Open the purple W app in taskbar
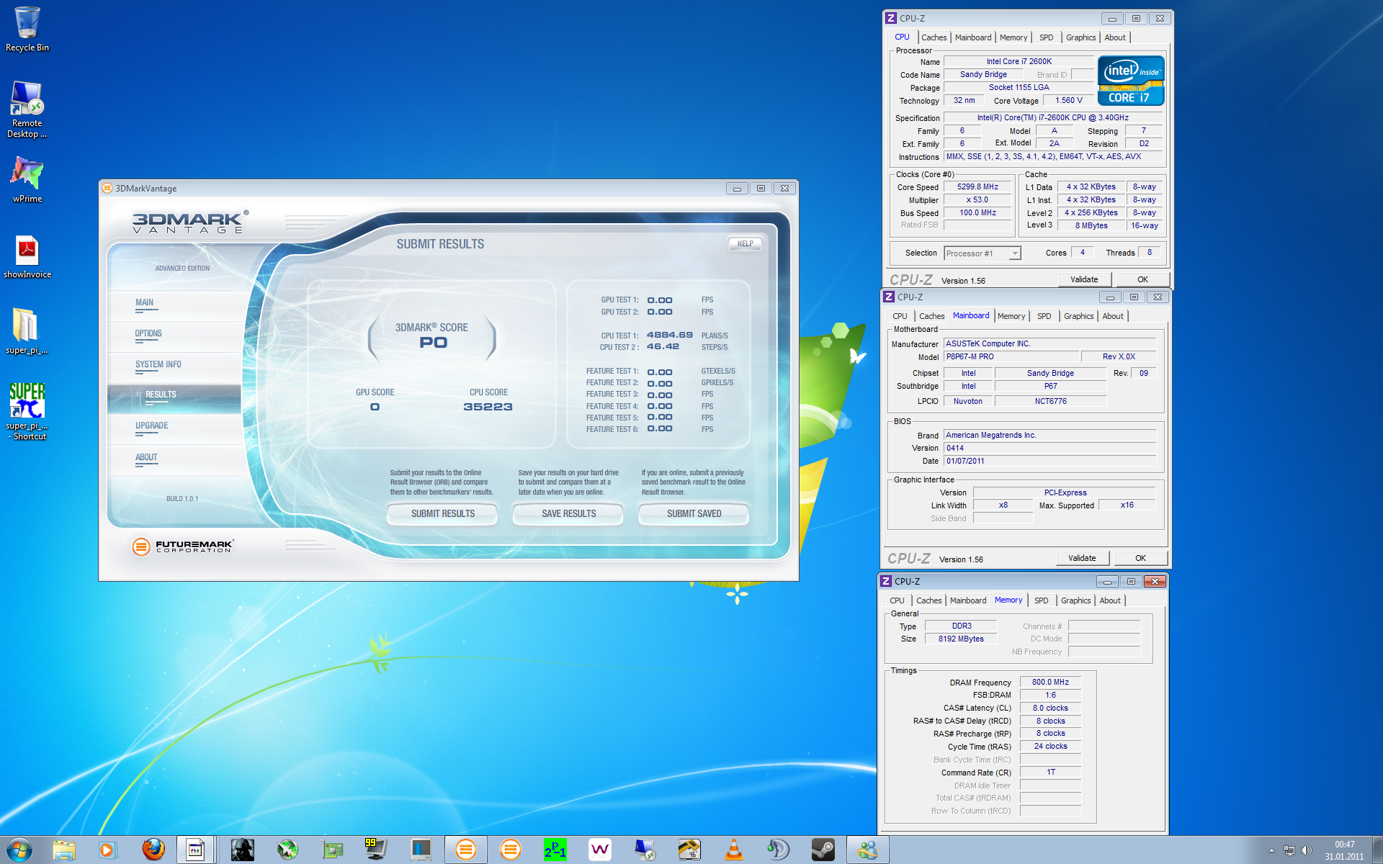The image size is (1383, 864). pos(599,850)
